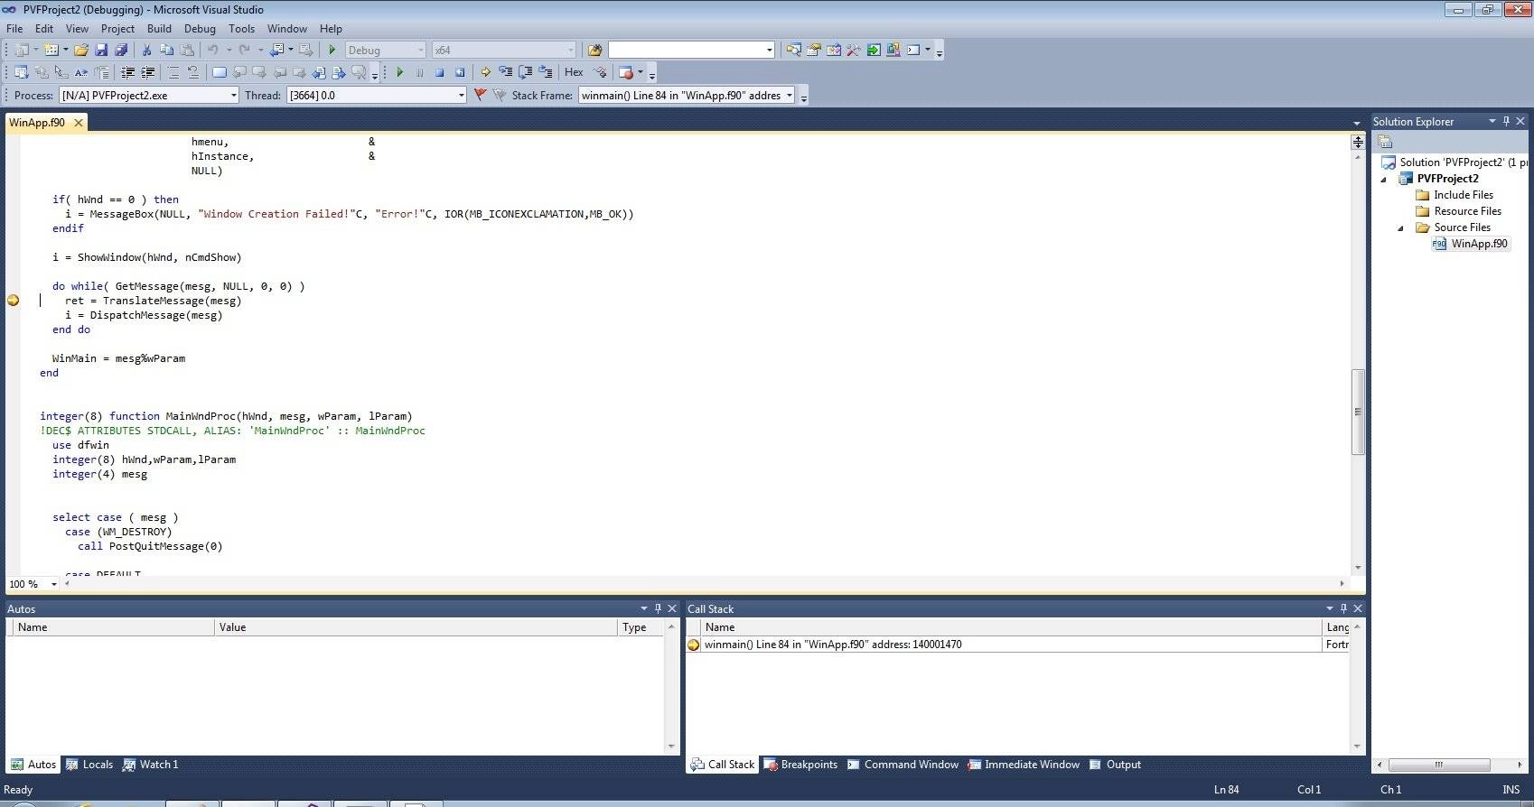Click the Uncomment Selected Lines icon
This screenshot has height=807, width=1534.
coord(192,72)
